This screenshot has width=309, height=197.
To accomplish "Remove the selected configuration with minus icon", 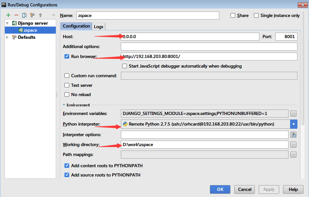I will tap(16, 15).
